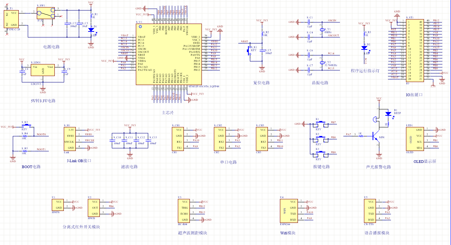
Task: Click the '程序运行指示灯' section label
Action: (365, 71)
